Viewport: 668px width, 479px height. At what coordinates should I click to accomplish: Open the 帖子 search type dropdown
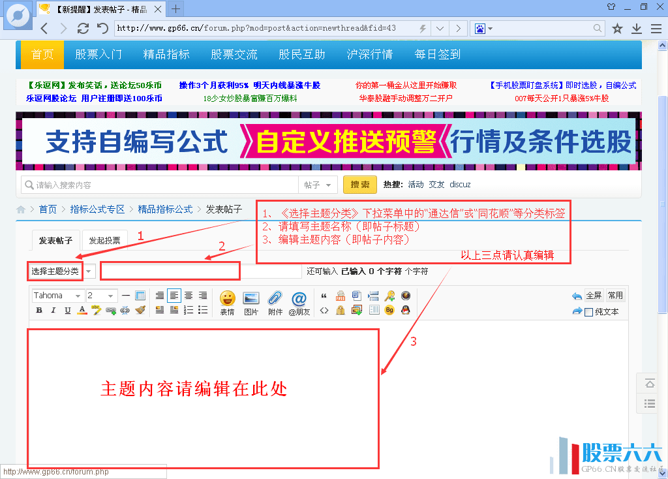pos(318,185)
